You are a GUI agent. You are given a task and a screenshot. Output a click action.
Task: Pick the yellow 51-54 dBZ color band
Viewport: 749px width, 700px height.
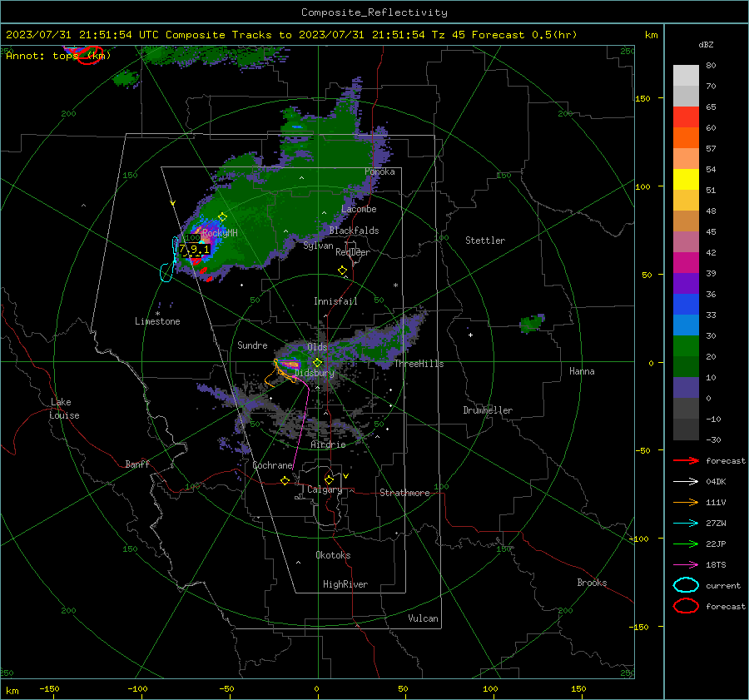coord(686,180)
